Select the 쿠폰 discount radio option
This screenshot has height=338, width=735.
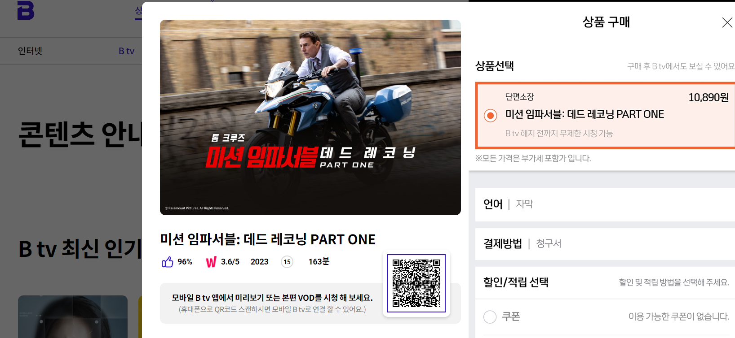coord(490,317)
